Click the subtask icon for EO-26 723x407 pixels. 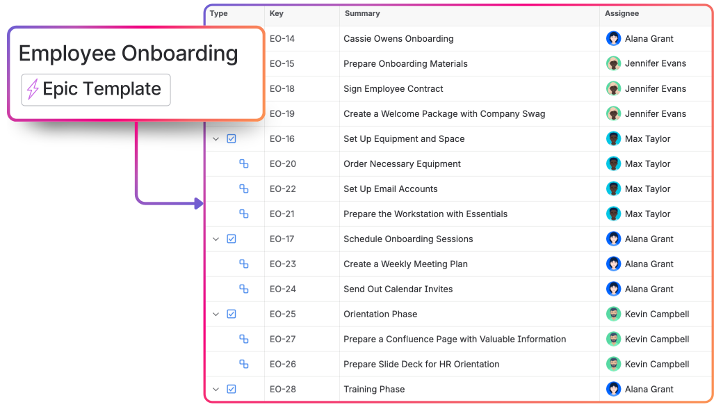point(244,364)
